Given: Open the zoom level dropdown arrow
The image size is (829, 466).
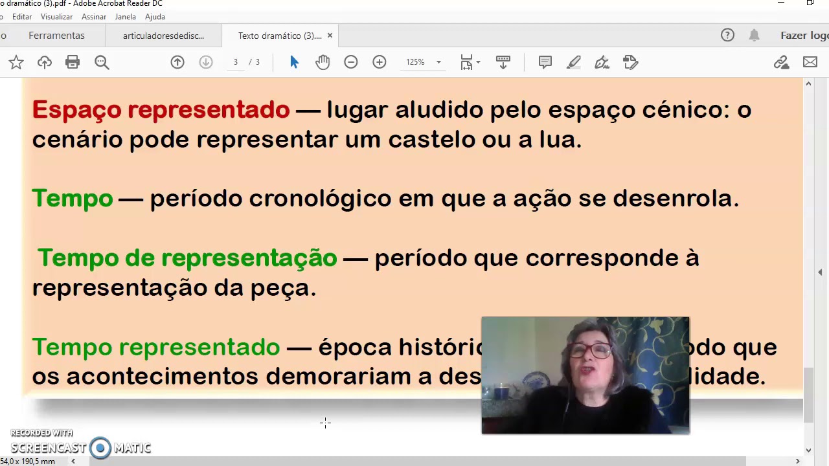Looking at the screenshot, I should [x=438, y=62].
